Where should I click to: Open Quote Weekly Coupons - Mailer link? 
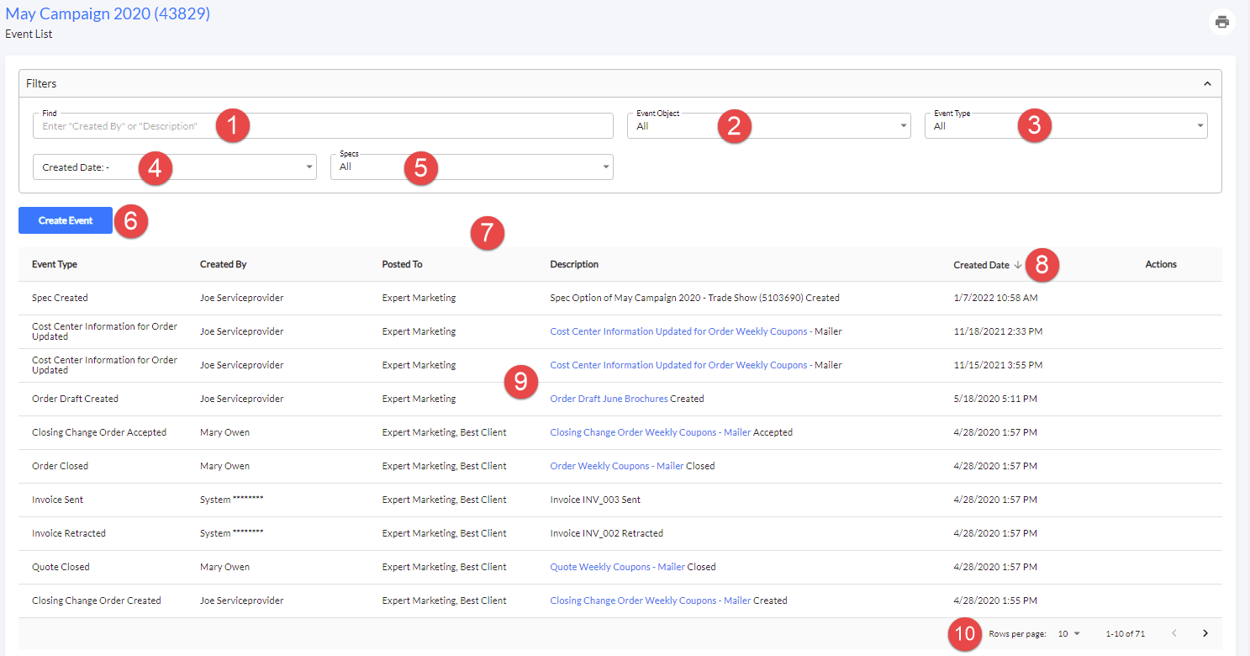click(x=617, y=567)
